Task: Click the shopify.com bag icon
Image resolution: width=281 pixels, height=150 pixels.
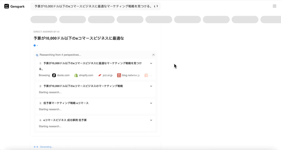Action: pos(76,75)
